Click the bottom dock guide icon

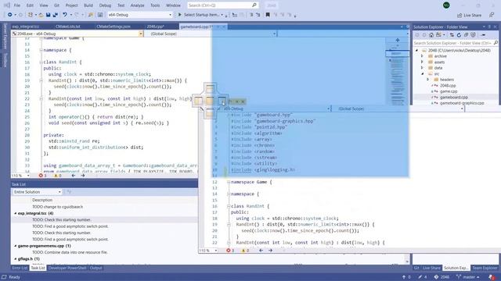[210, 113]
